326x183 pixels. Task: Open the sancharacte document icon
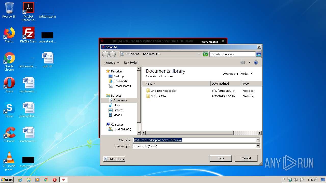click(x=28, y=135)
